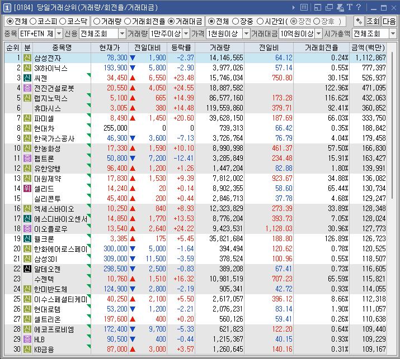Sort by the 현재가 column header
The height and width of the screenshot is (359, 400).
pos(110,47)
